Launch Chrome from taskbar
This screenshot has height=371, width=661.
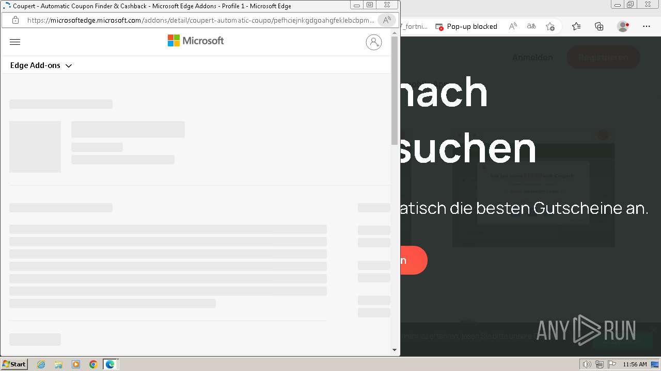(x=93, y=364)
